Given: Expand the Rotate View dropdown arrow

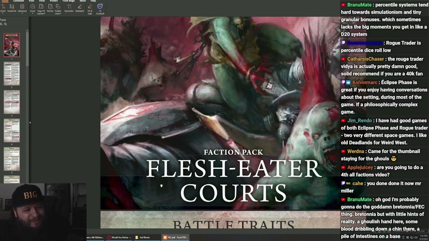Looking at the screenshot, I should pos(60,14).
